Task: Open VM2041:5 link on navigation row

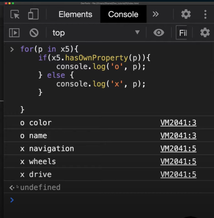Action: (178, 148)
